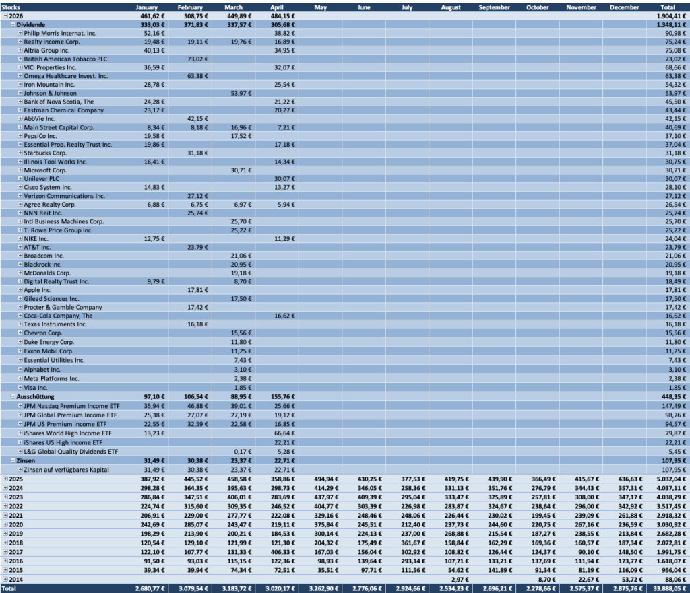This screenshot has width=690, height=593.
Task: Click the Total row label at bottom
Action: click(x=9, y=588)
